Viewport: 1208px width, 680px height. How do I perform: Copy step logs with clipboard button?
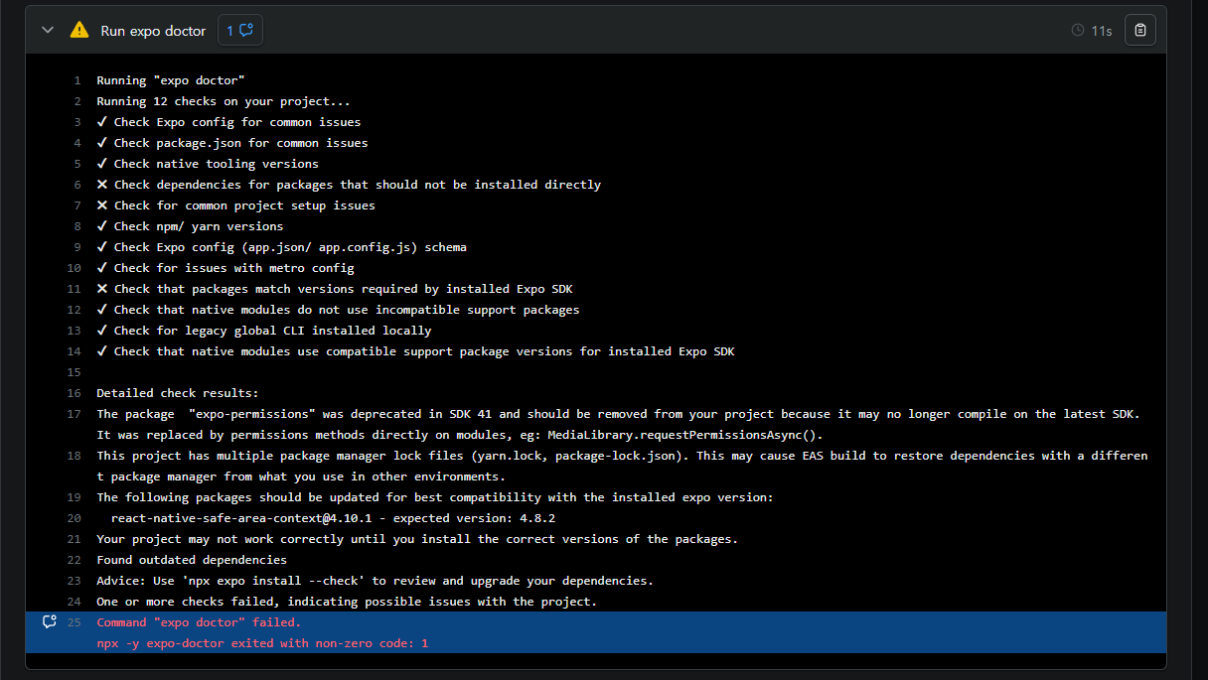tap(1140, 30)
